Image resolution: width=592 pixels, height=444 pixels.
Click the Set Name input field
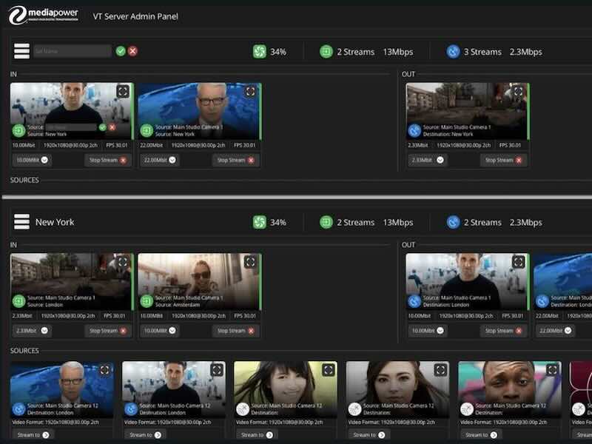(x=73, y=51)
